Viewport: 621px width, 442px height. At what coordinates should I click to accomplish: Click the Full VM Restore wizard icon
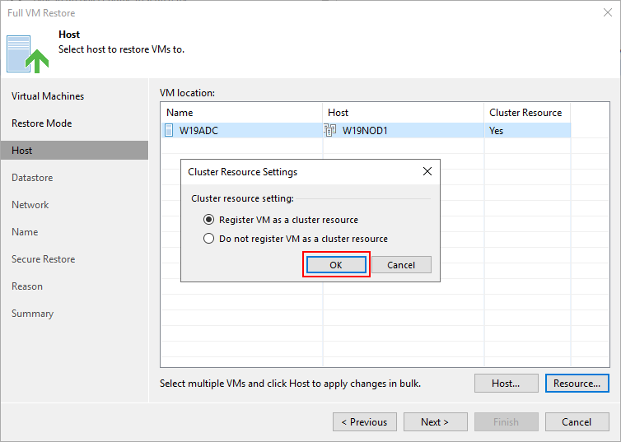[x=27, y=54]
